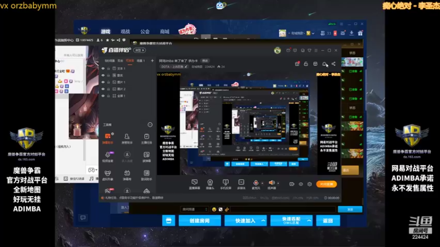Viewport: 440px width, 247px height.
Task: Add a new scene with plus icon
Action: pyautogui.click(x=152, y=60)
